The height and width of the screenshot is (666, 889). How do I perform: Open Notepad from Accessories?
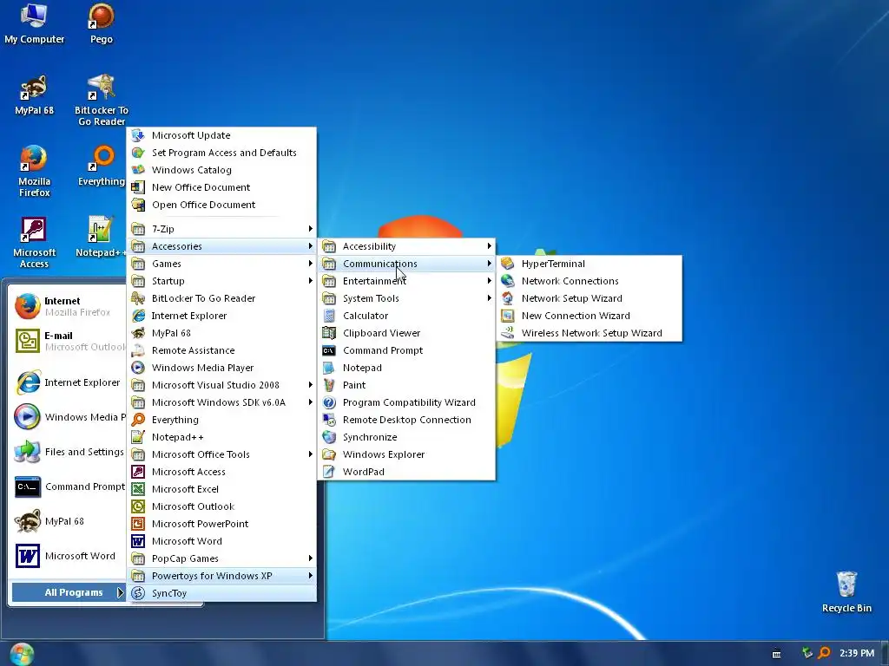(x=406, y=368)
